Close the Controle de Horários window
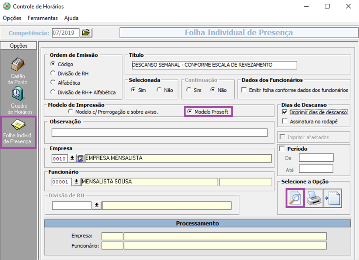359x260 pixels. [348, 6]
